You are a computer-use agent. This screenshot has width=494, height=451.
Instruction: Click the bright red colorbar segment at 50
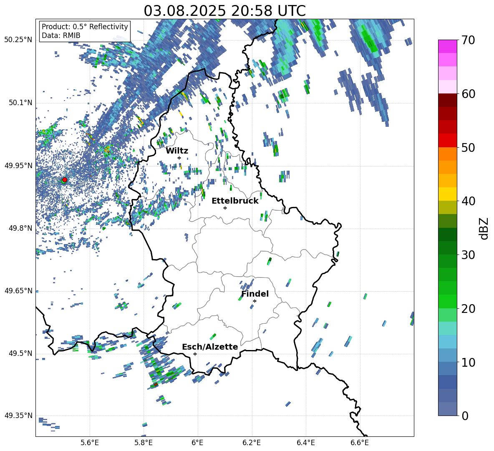pos(447,141)
